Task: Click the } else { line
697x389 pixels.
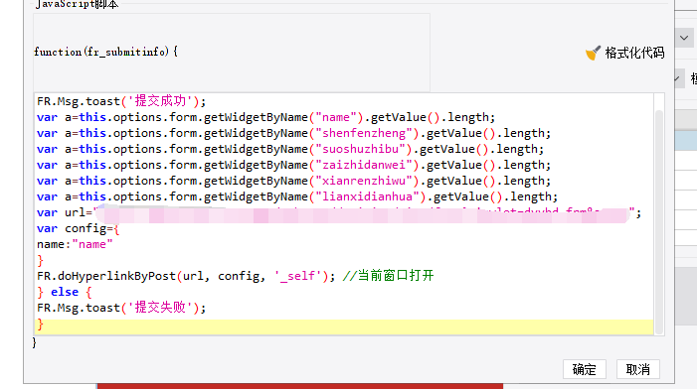Action: 65,292
